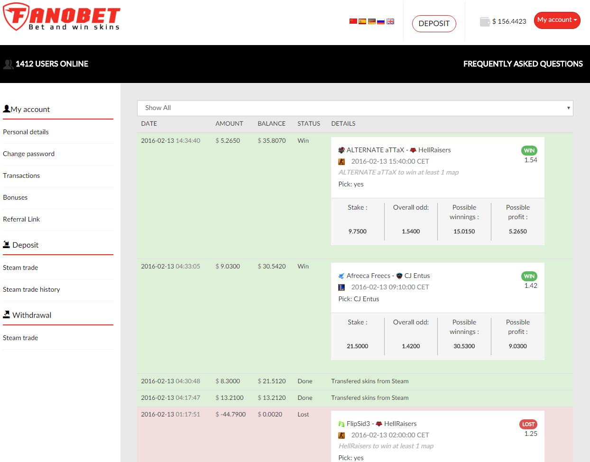Click WIN badge on Afreeca Freecs bet
590x462 pixels.
(x=529, y=277)
